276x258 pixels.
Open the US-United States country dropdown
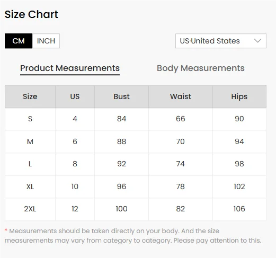click(221, 41)
